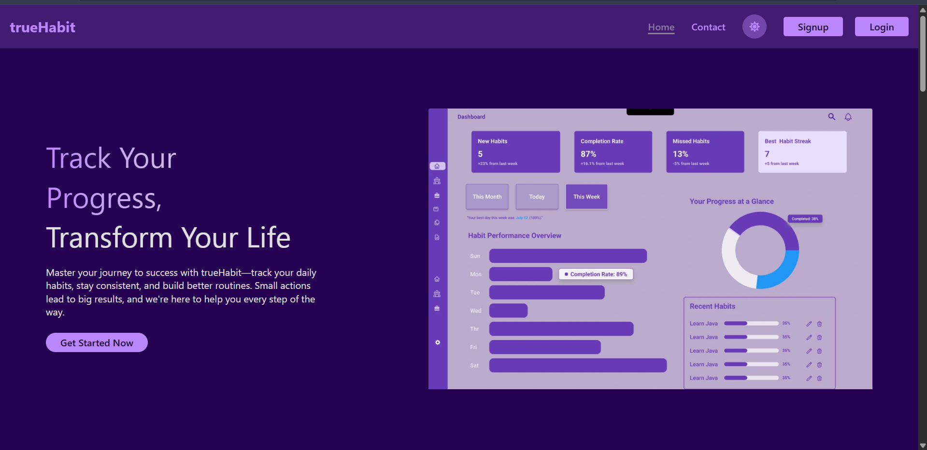Select the highlighted home icon in preview sidebar
The width and height of the screenshot is (927, 450).
(437, 166)
